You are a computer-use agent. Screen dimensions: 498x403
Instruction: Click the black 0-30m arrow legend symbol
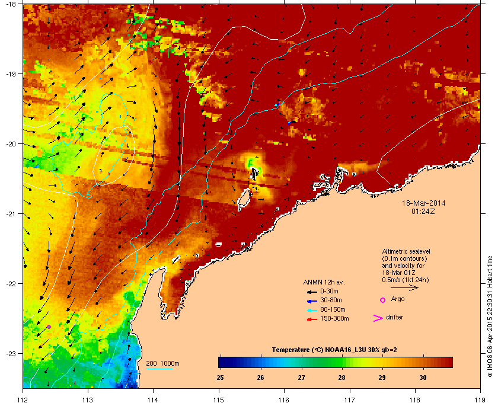pos(312,292)
